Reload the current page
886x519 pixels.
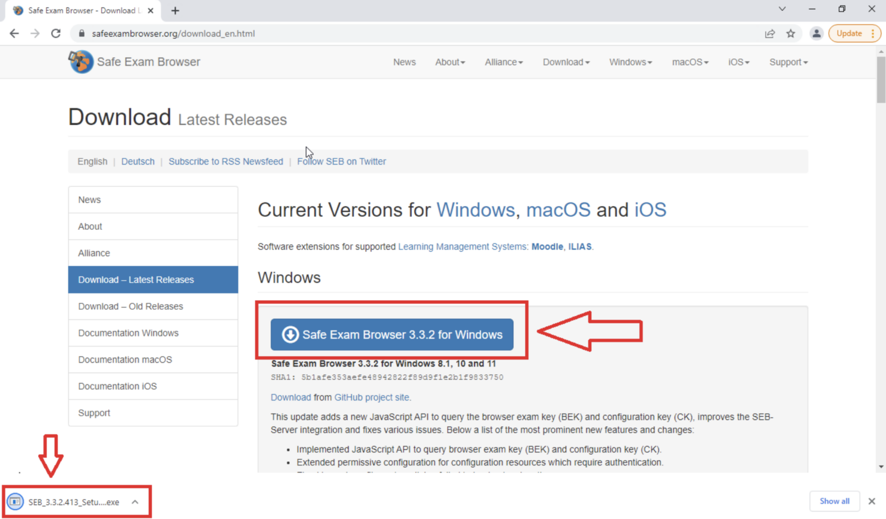[x=55, y=33]
